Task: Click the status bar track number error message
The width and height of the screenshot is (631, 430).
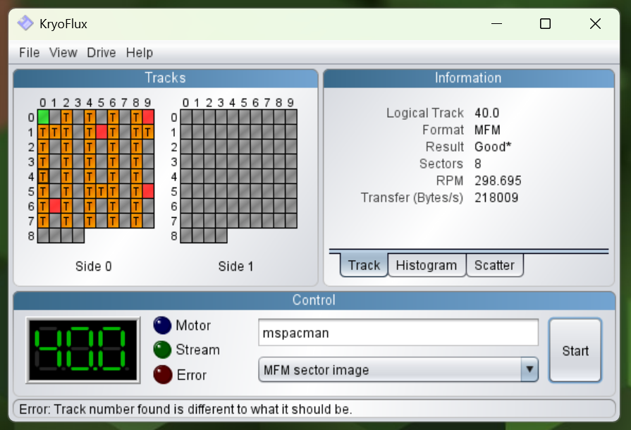Action: tap(185, 409)
